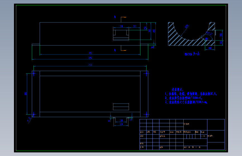242x156 pixels.
Task: Click the SECTION A-A view label
Action: 192,54
